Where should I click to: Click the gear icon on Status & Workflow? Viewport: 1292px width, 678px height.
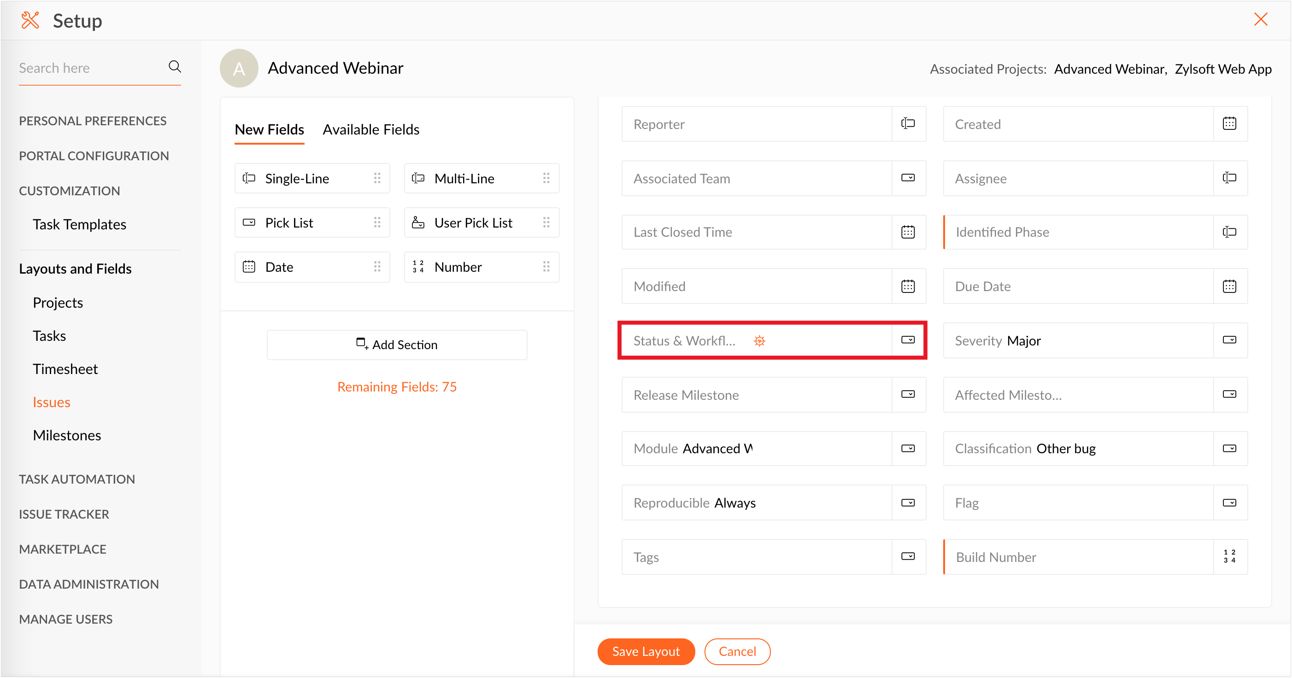coord(759,341)
